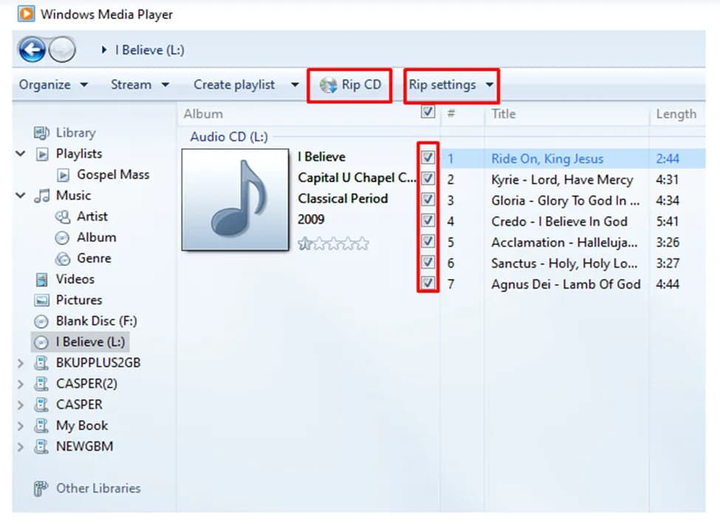Screen dimensions: 720x524
Task: Select the Artist view in sidebar
Action: (62, 216)
